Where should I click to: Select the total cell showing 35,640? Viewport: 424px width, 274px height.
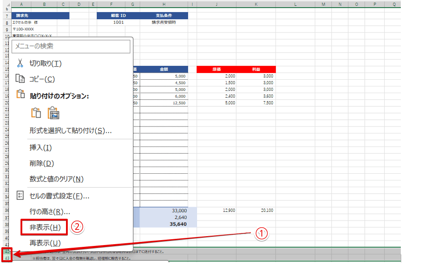[x=164, y=224]
